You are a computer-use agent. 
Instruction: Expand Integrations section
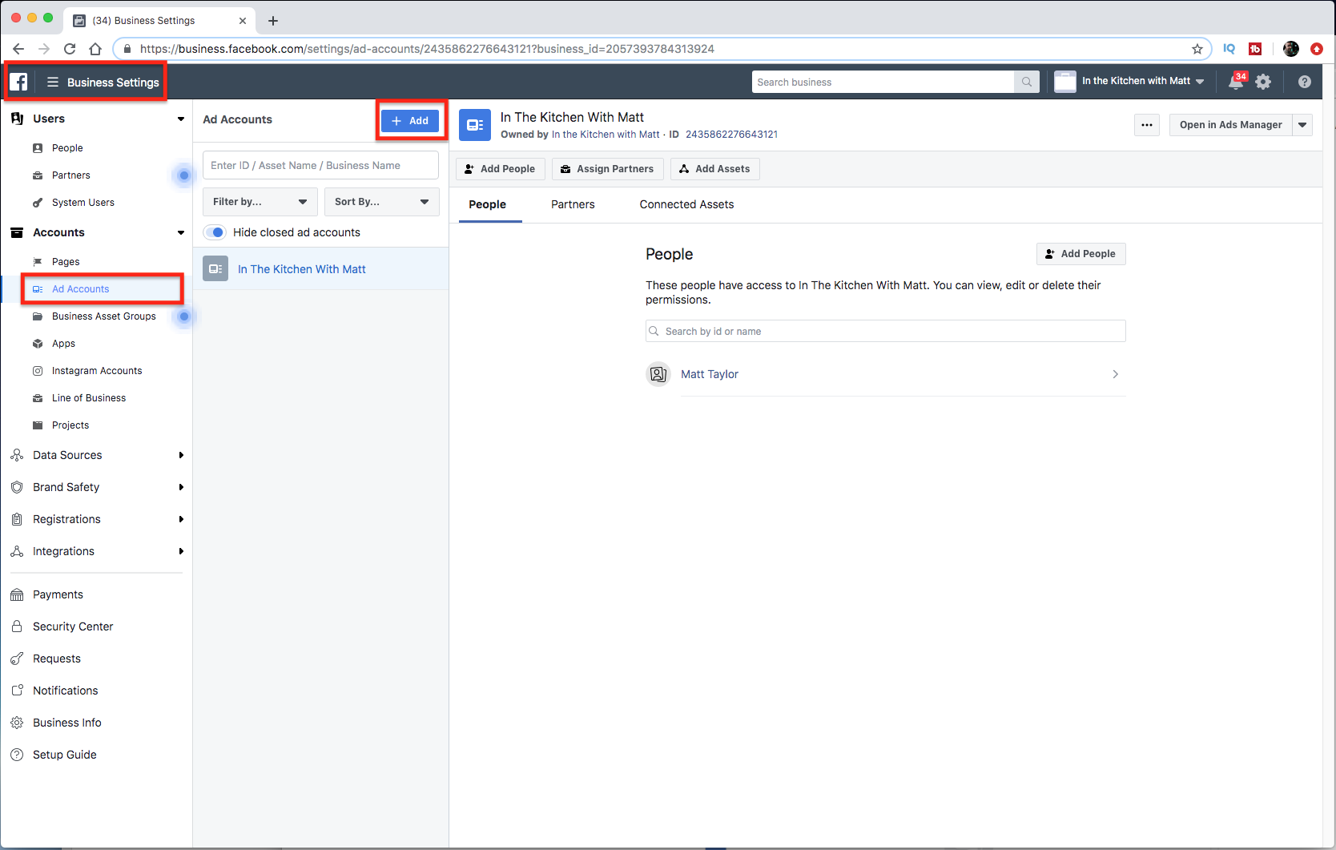click(181, 551)
